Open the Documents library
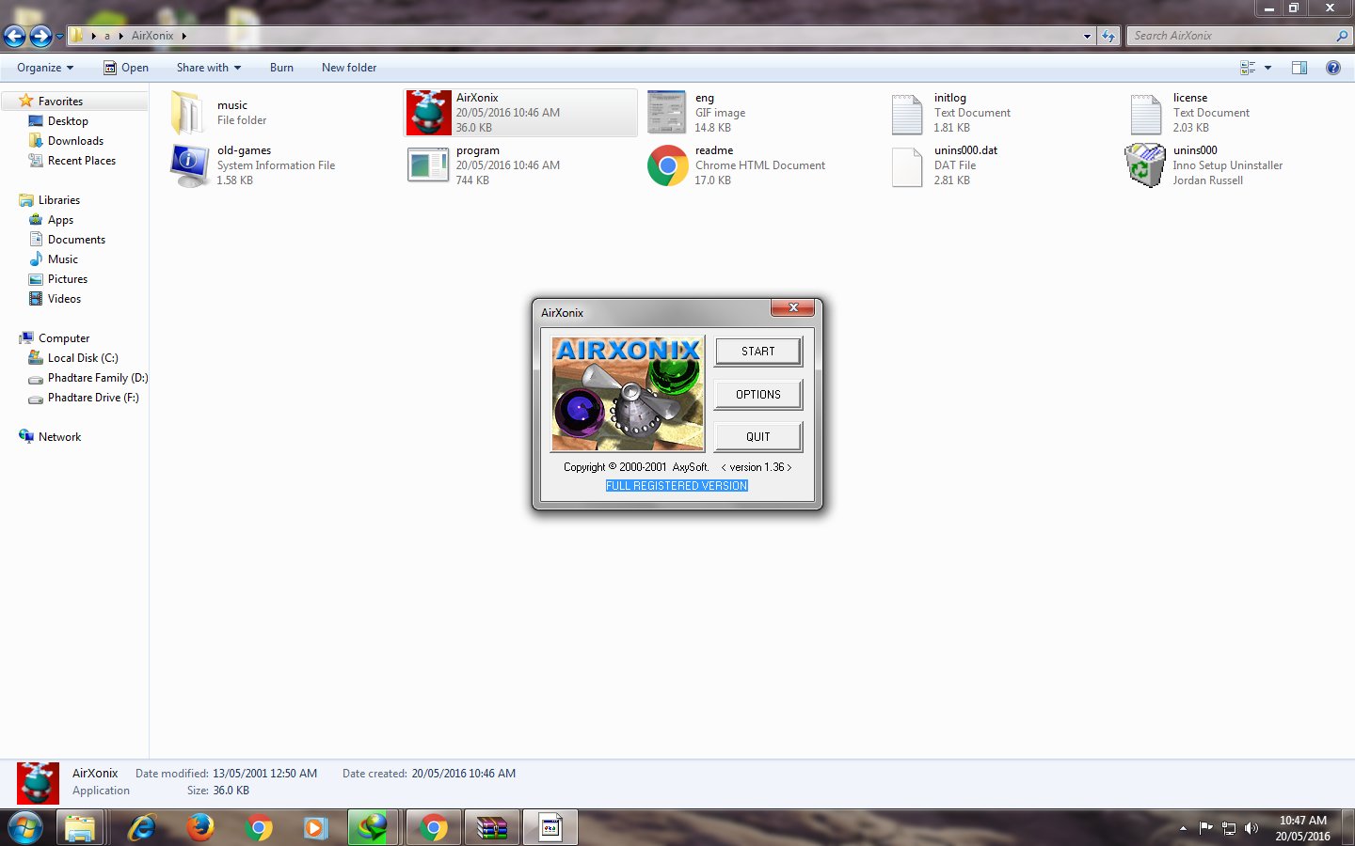Image resolution: width=1355 pixels, height=846 pixels. click(76, 240)
